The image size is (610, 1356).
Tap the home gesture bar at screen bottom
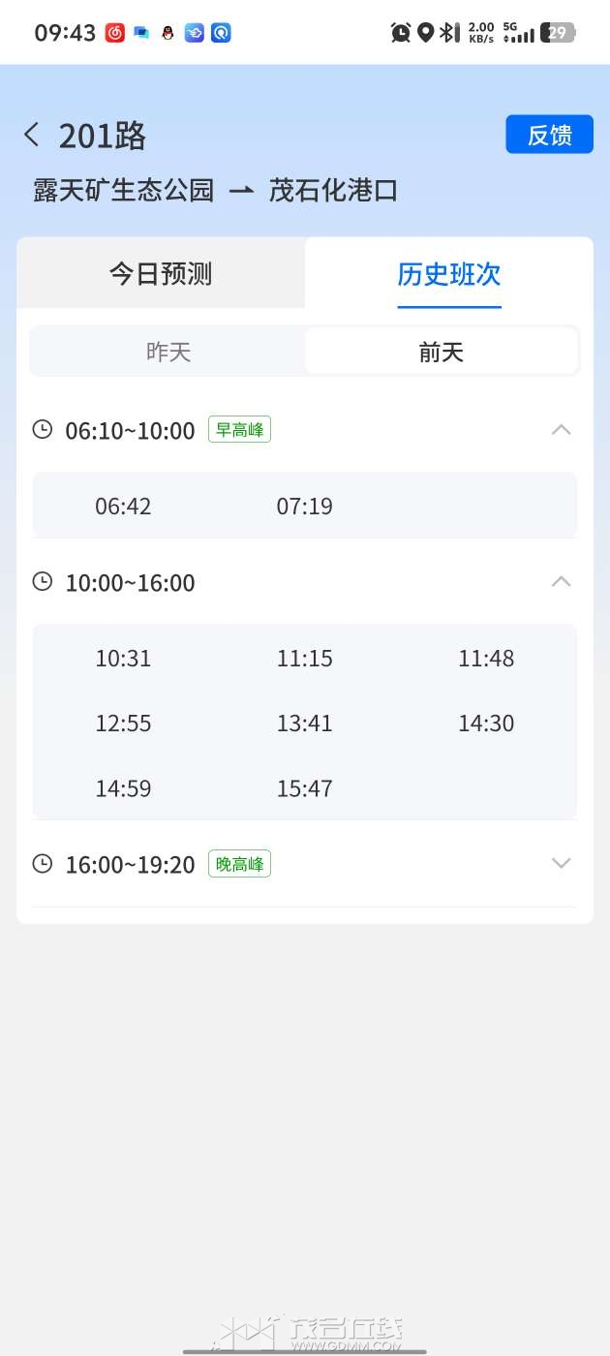[x=305, y=1350]
